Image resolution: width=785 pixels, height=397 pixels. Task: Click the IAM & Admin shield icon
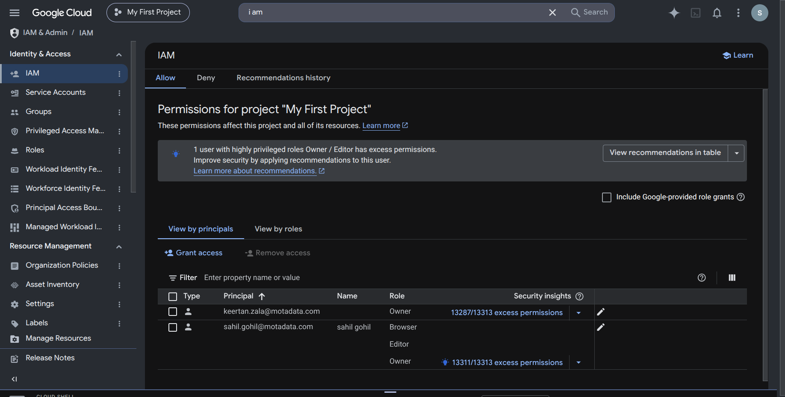click(15, 33)
